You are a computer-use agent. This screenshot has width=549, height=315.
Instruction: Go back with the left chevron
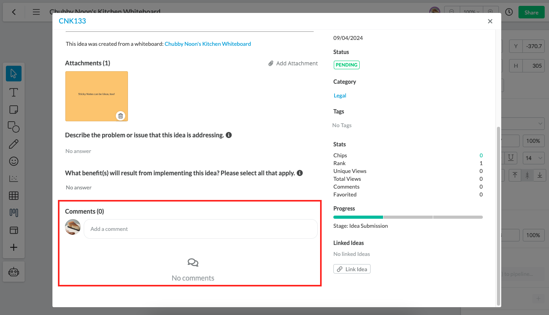14,12
